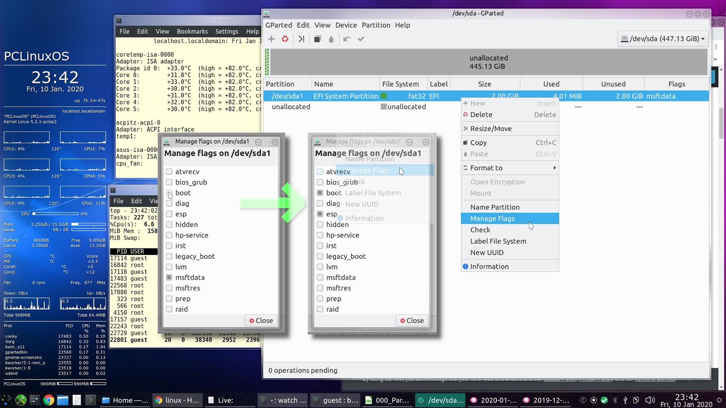
Task: Open the file manager folder icon in taskbar
Action: (63, 400)
